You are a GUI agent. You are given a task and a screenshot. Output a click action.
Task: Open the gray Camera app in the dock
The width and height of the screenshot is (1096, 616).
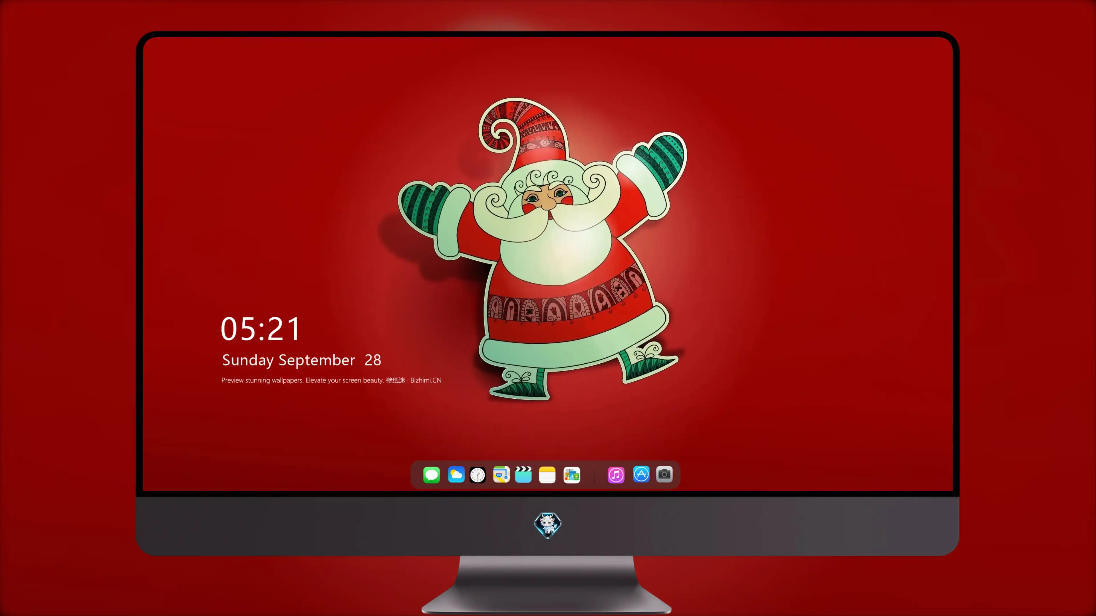coord(664,475)
